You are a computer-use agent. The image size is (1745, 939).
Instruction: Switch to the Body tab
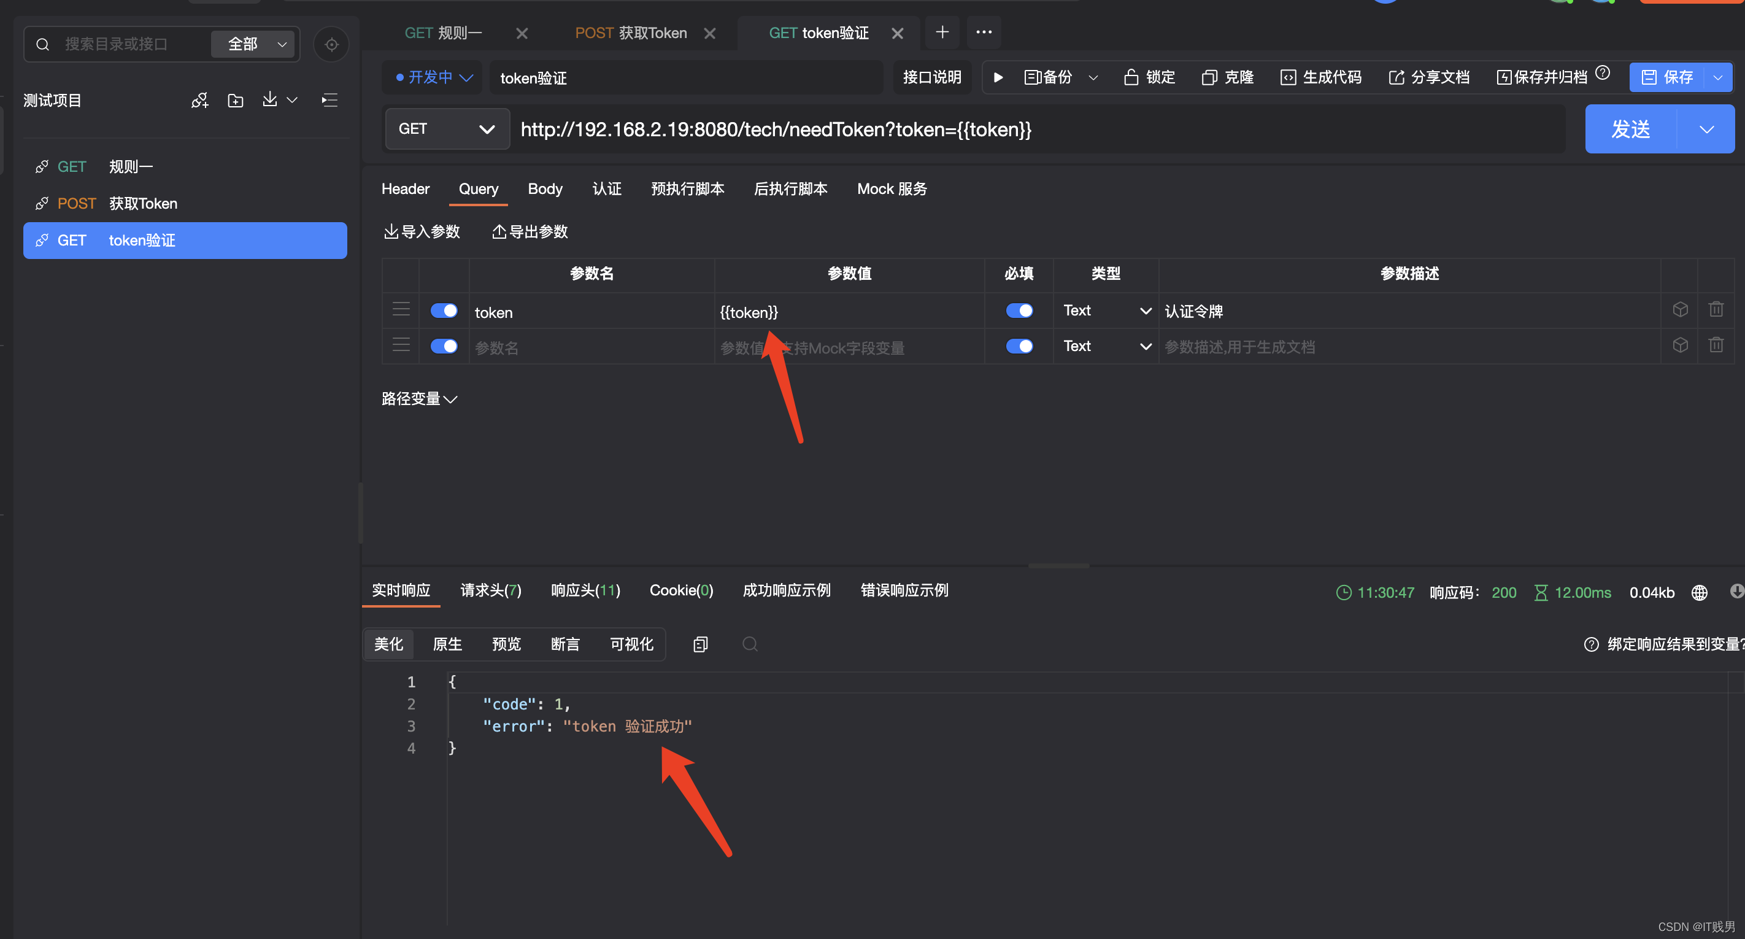coord(545,189)
